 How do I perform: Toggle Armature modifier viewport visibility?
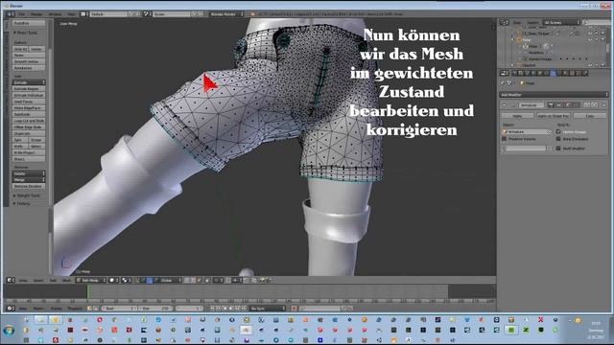(558, 104)
